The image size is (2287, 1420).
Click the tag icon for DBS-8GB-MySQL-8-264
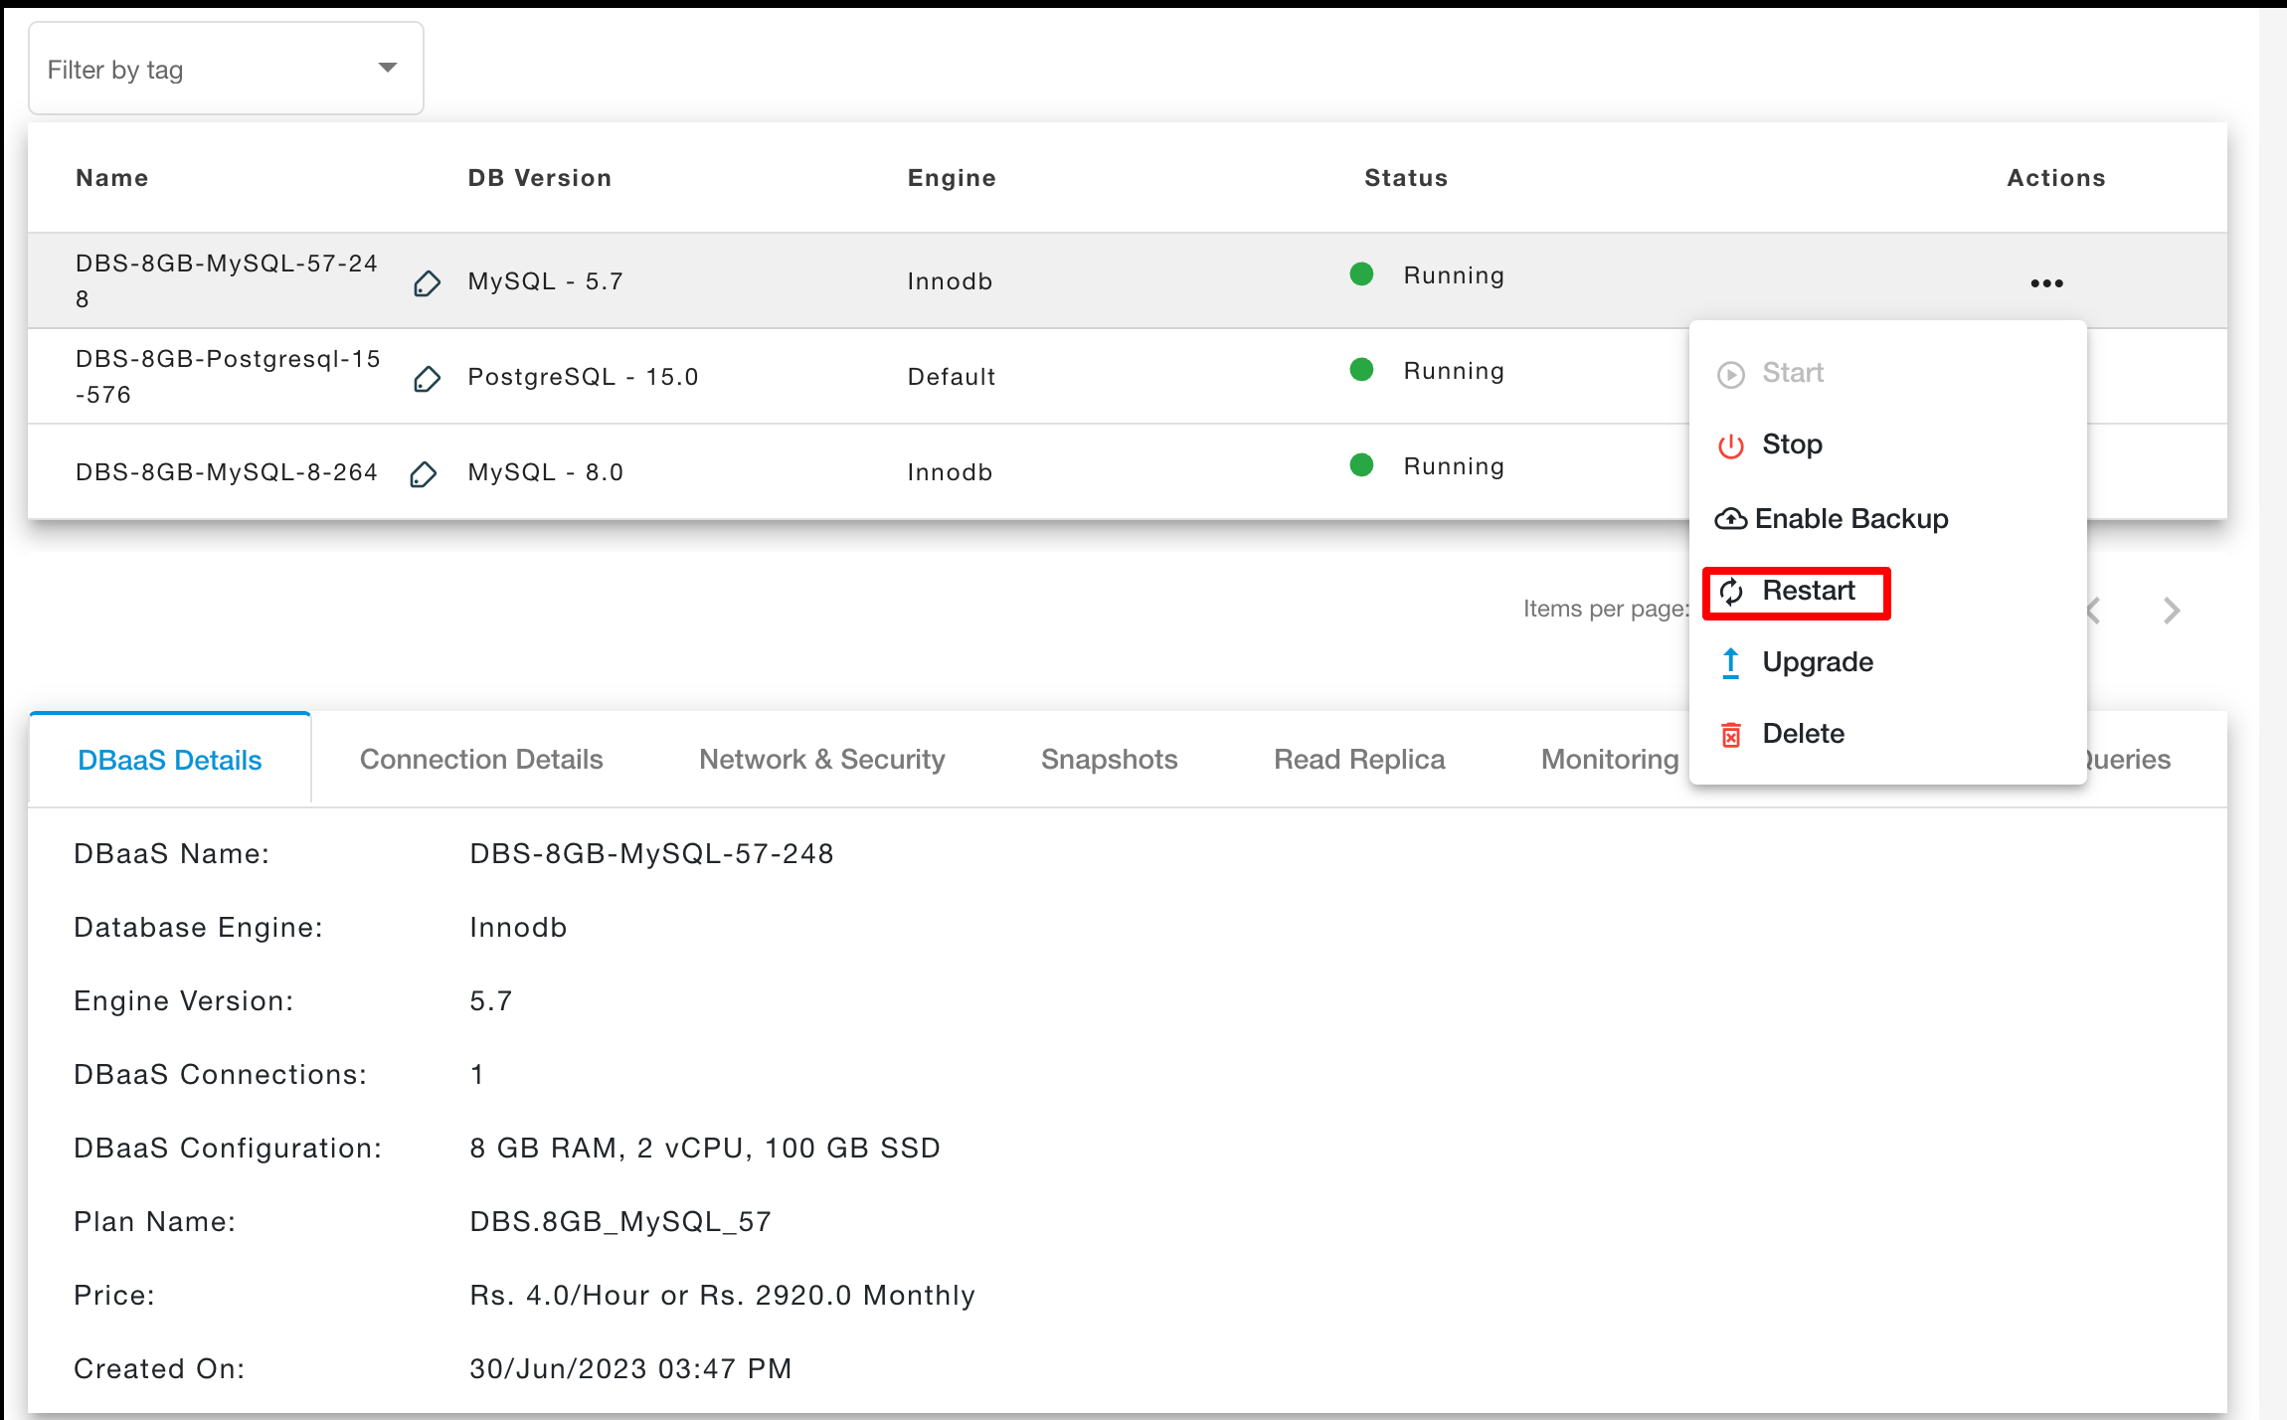click(424, 474)
